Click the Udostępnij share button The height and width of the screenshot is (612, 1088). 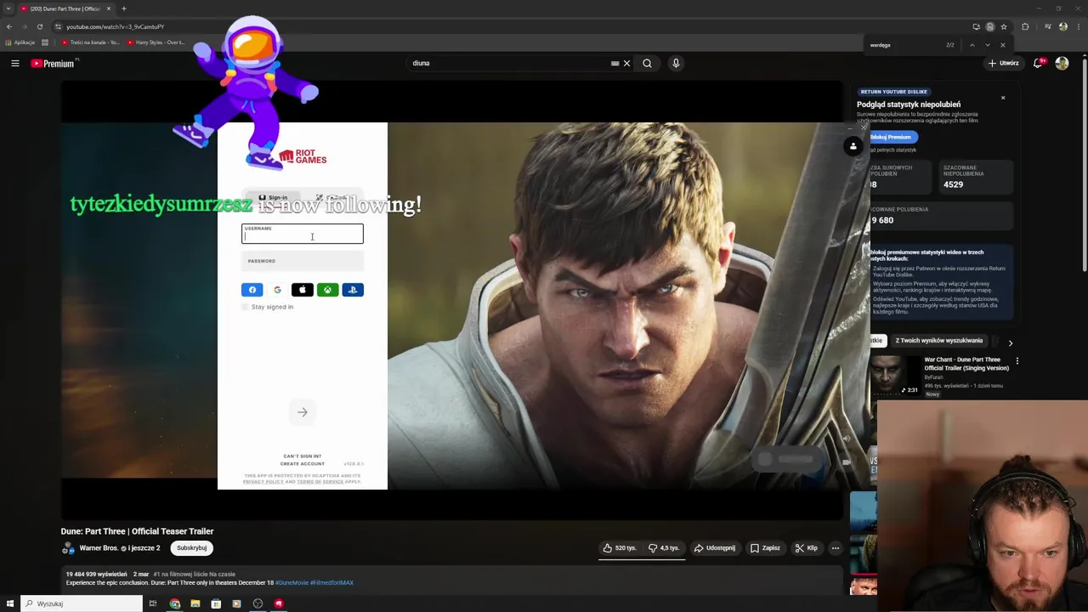point(714,548)
